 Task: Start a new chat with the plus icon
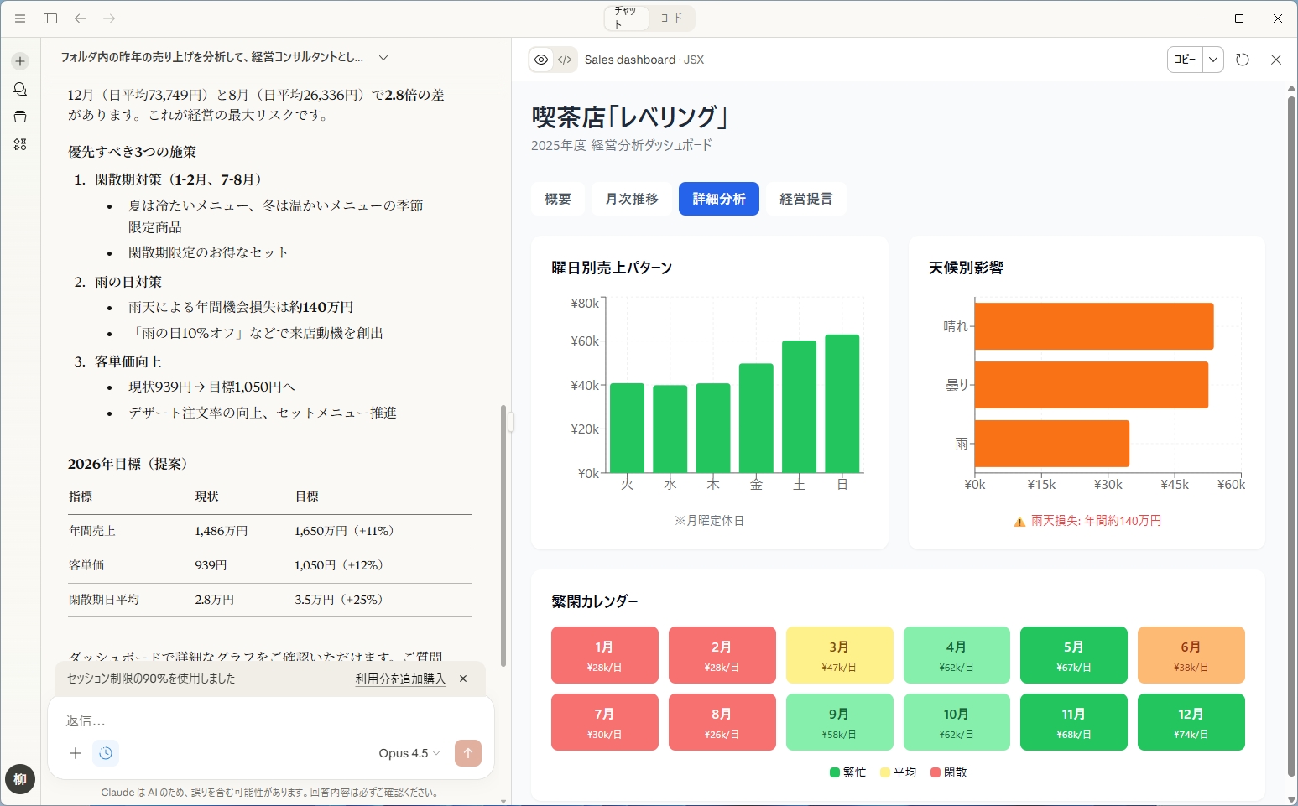pyautogui.click(x=18, y=60)
